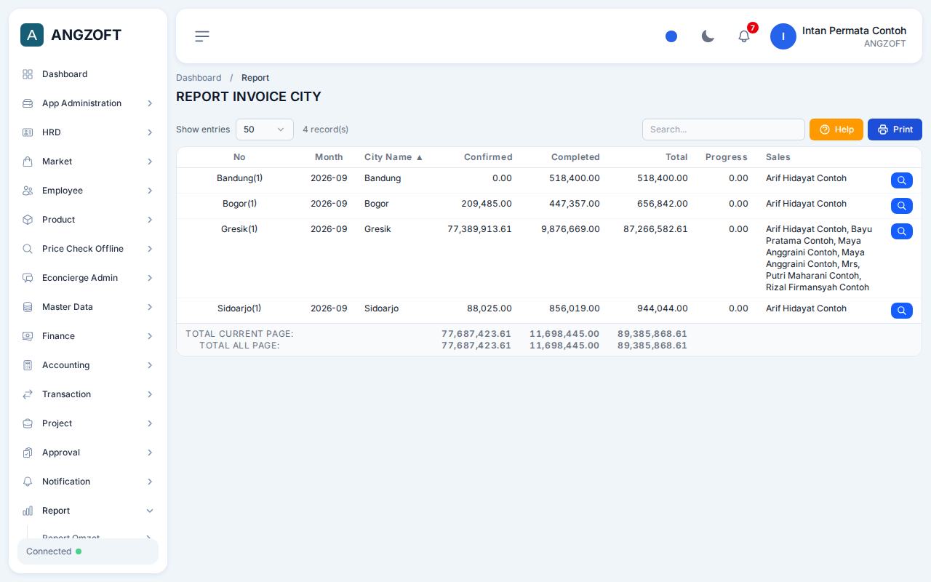This screenshot has width=931, height=582.
Task: View details for the Bogor row
Action: pos(902,206)
